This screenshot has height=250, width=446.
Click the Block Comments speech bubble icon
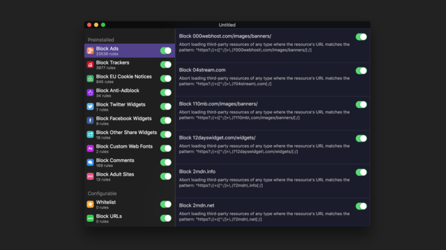pos(90,162)
